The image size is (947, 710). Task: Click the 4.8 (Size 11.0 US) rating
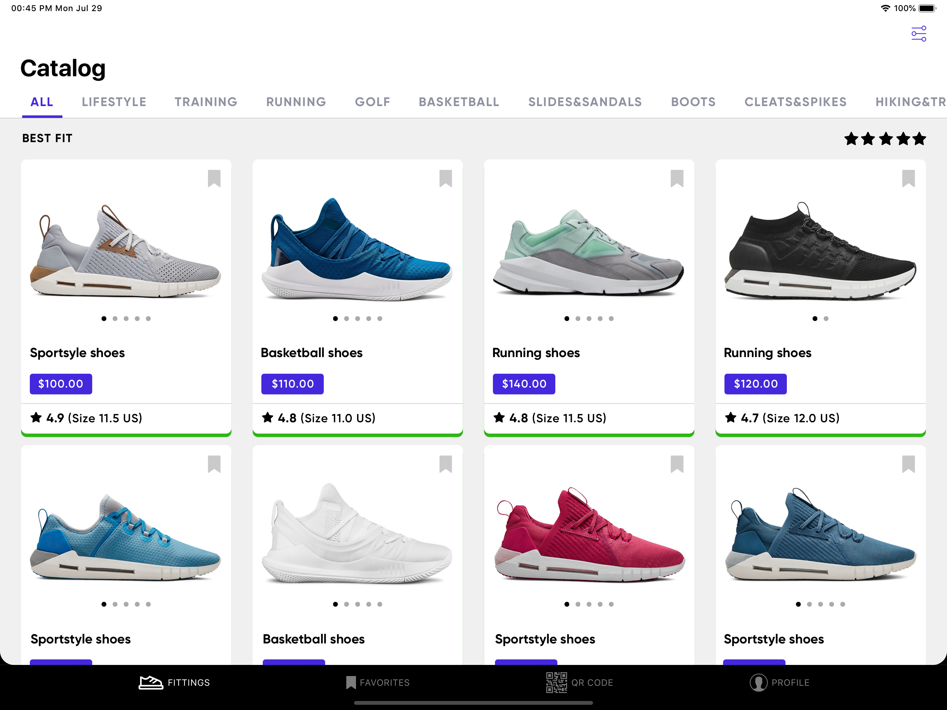point(319,418)
